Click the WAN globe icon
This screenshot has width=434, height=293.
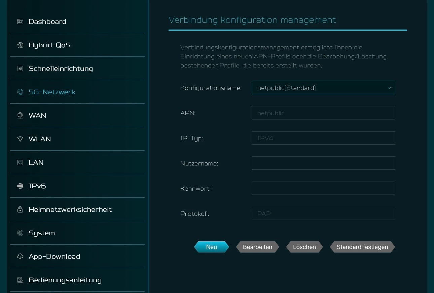[20, 115]
